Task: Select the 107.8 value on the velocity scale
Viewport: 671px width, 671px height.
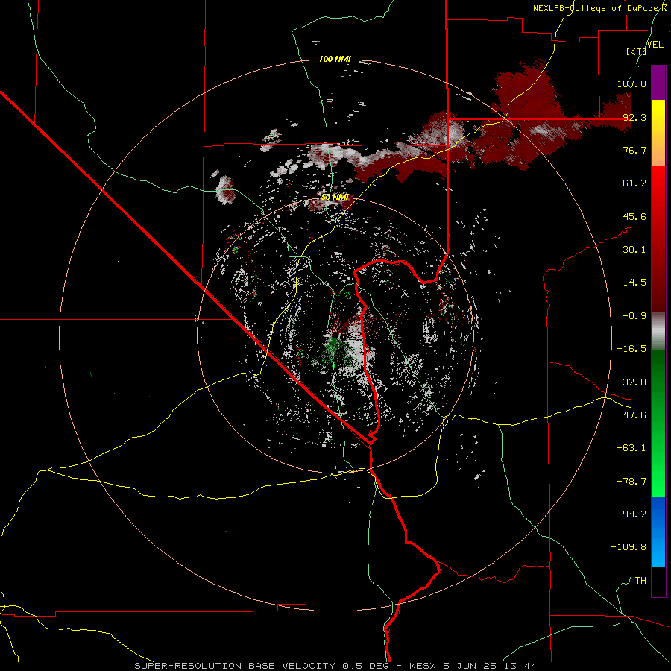Action: pyautogui.click(x=631, y=84)
